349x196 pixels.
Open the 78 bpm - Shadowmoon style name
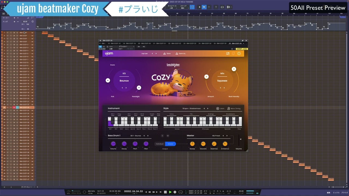pos(191,108)
